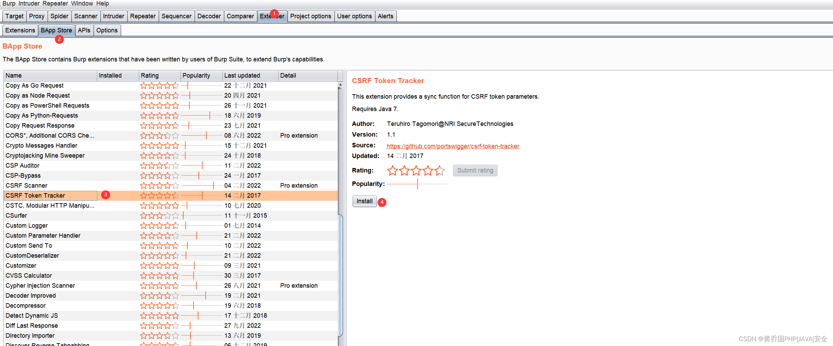Sort list by Rating column header
The image size is (833, 346).
pos(160,76)
